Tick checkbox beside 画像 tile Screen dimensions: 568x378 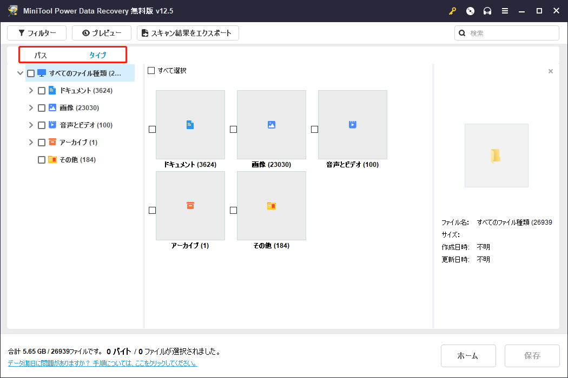pyautogui.click(x=233, y=130)
